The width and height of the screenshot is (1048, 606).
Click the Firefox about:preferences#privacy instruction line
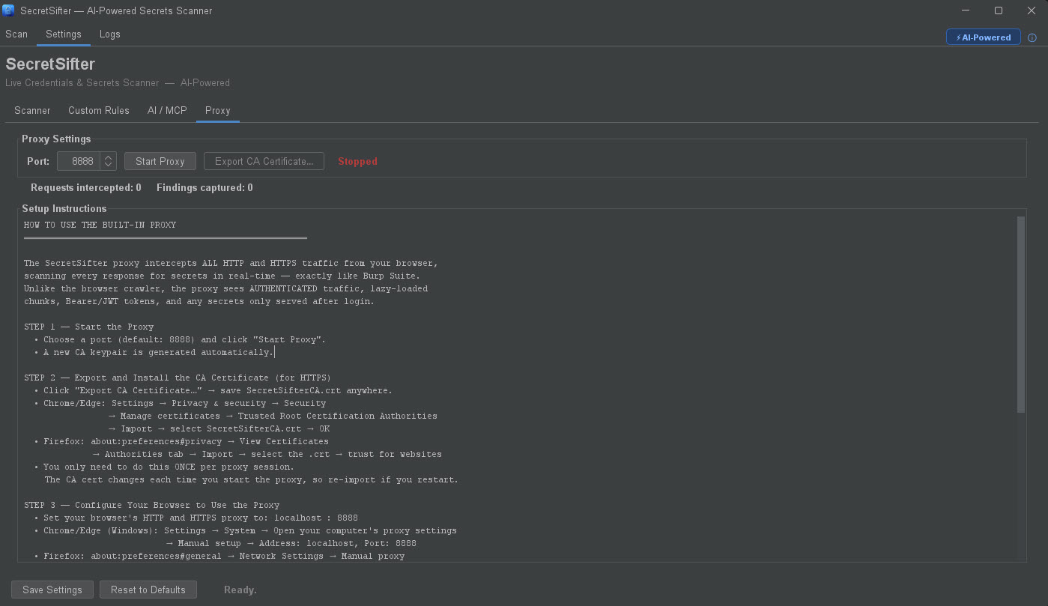click(181, 441)
